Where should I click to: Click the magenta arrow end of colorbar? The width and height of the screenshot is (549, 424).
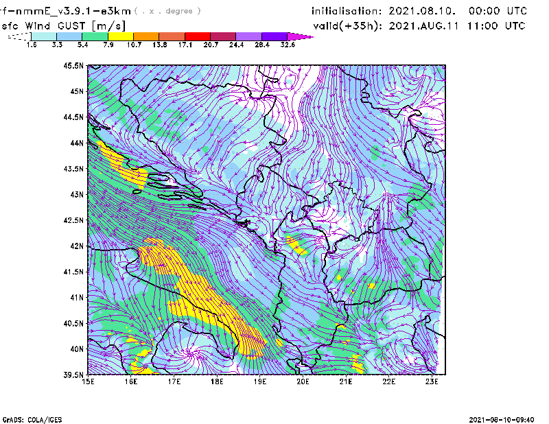[x=300, y=36]
